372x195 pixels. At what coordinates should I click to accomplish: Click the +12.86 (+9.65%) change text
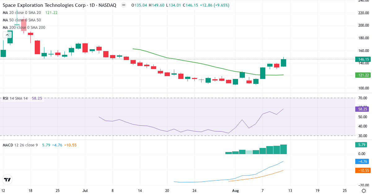[215, 5]
